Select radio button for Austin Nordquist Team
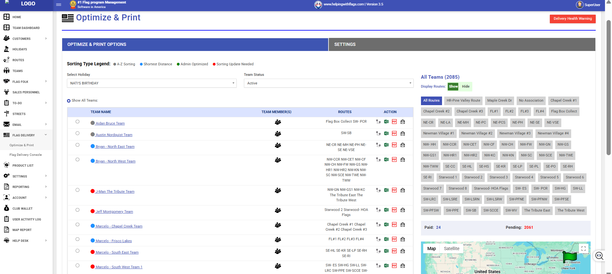The image size is (612, 274). (x=77, y=133)
